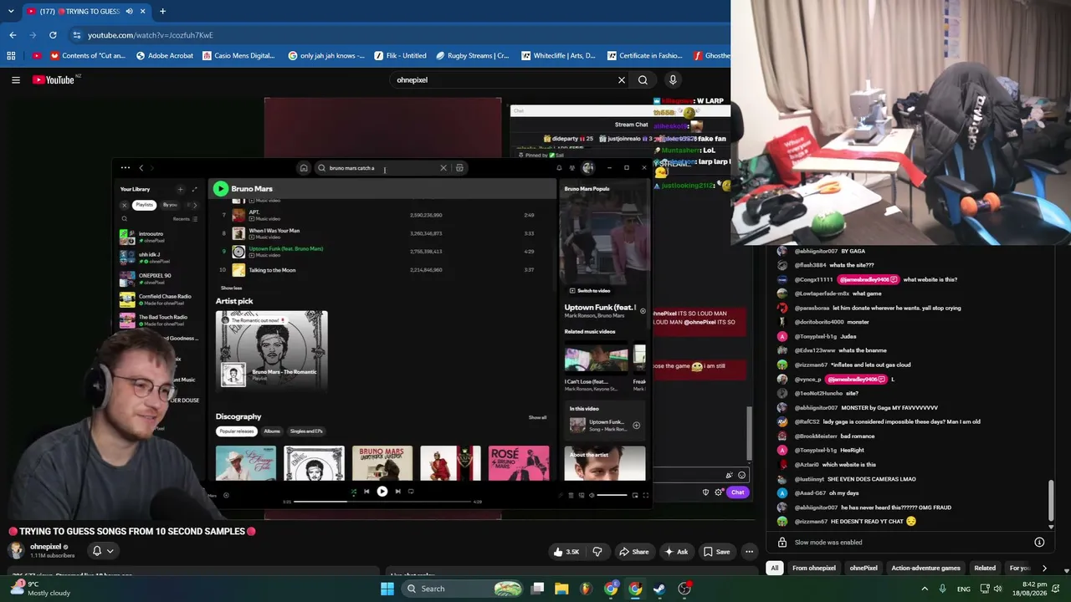Submit the YouTube search with magnifier button
This screenshot has width=1071, height=602.
(x=643, y=80)
